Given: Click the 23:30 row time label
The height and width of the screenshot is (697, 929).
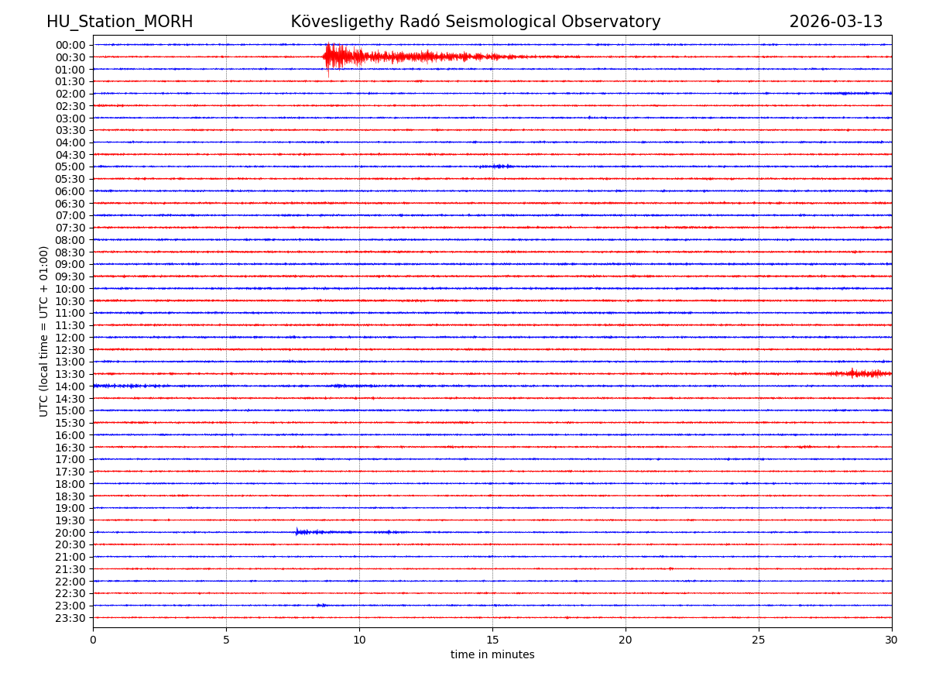Looking at the screenshot, I should tap(70, 618).
